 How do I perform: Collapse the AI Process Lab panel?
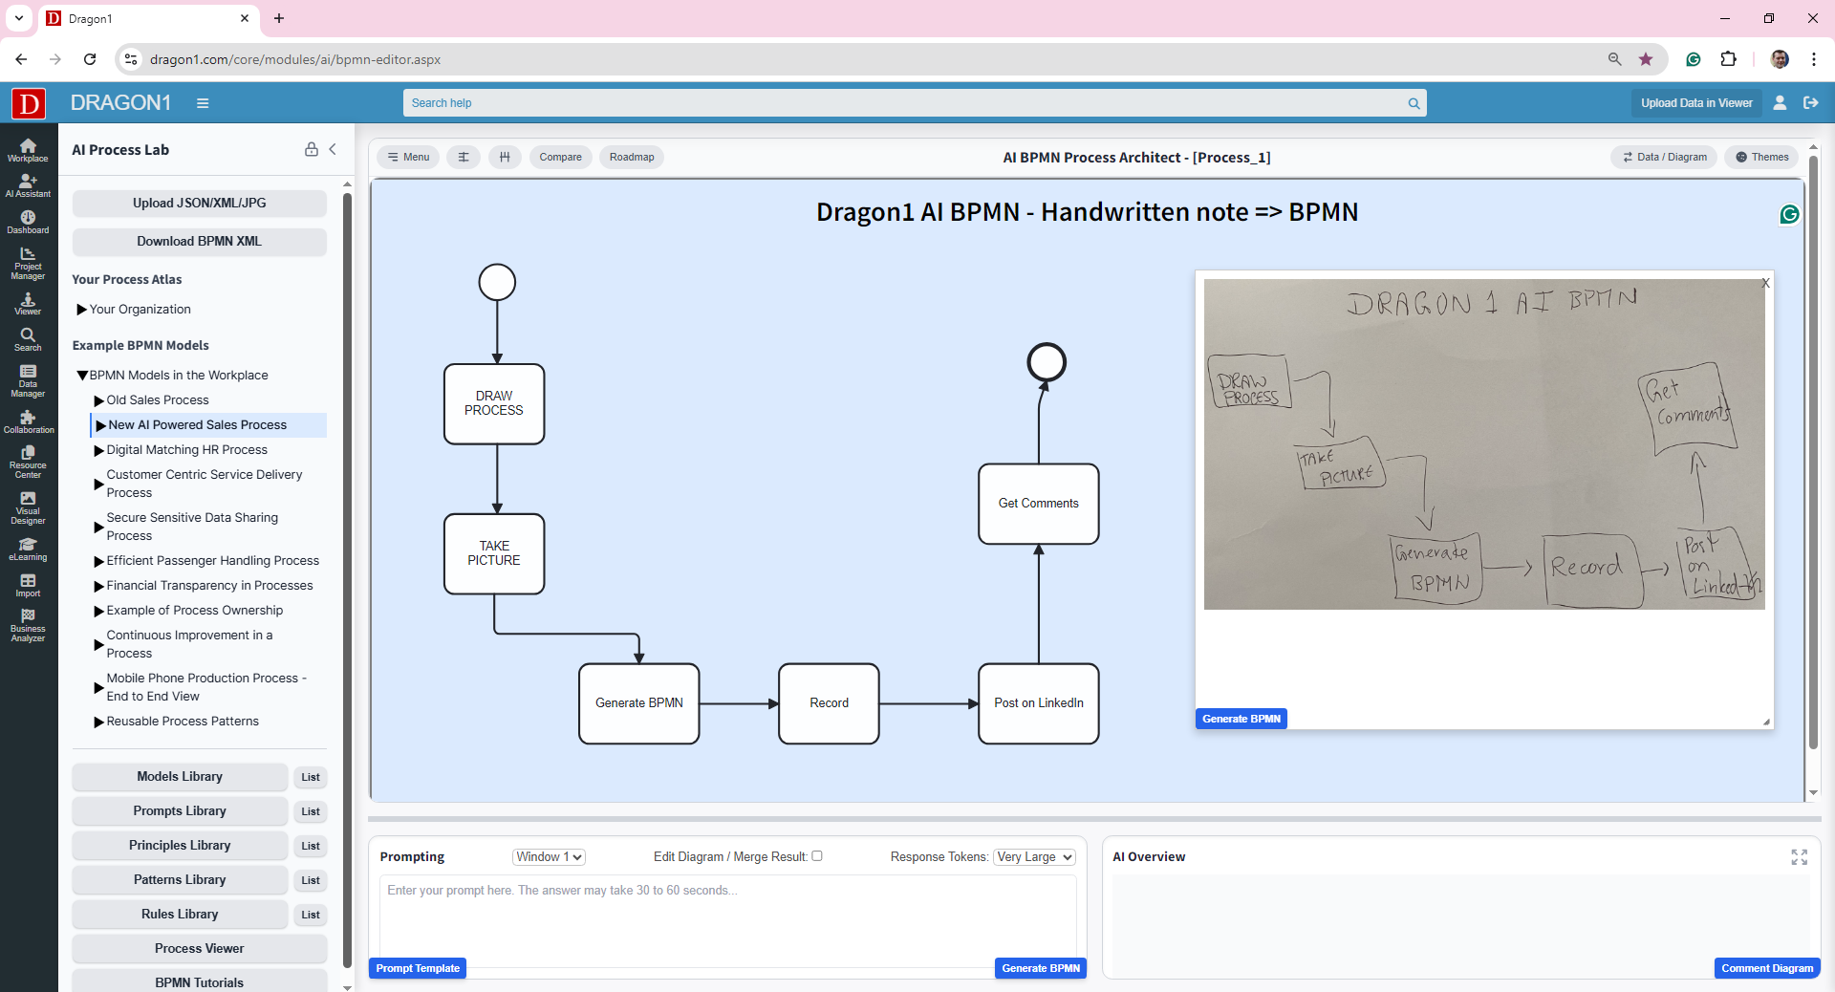pos(333,149)
